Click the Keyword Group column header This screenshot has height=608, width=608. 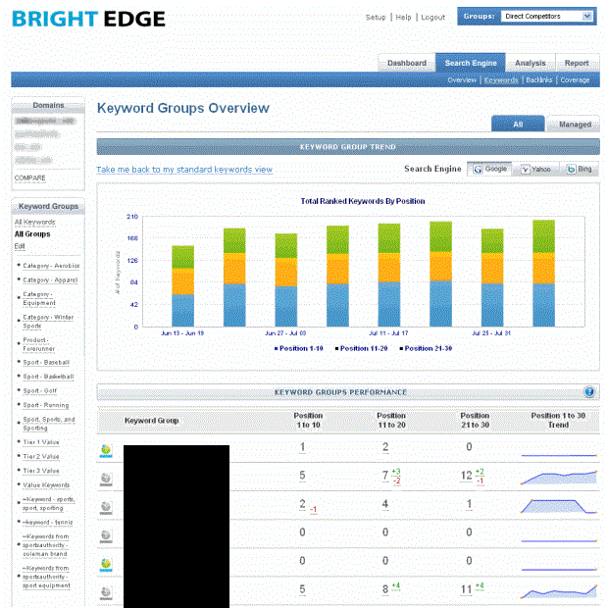click(151, 421)
